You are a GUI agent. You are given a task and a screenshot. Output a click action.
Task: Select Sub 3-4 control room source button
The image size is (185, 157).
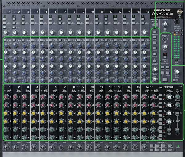coord(155,48)
